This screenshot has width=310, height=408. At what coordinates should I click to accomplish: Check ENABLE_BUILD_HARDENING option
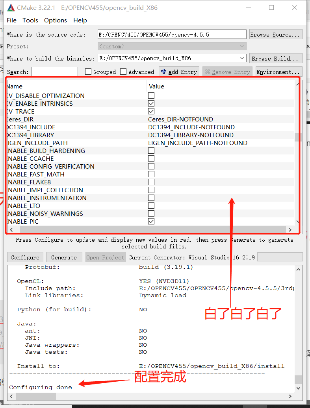click(151, 151)
